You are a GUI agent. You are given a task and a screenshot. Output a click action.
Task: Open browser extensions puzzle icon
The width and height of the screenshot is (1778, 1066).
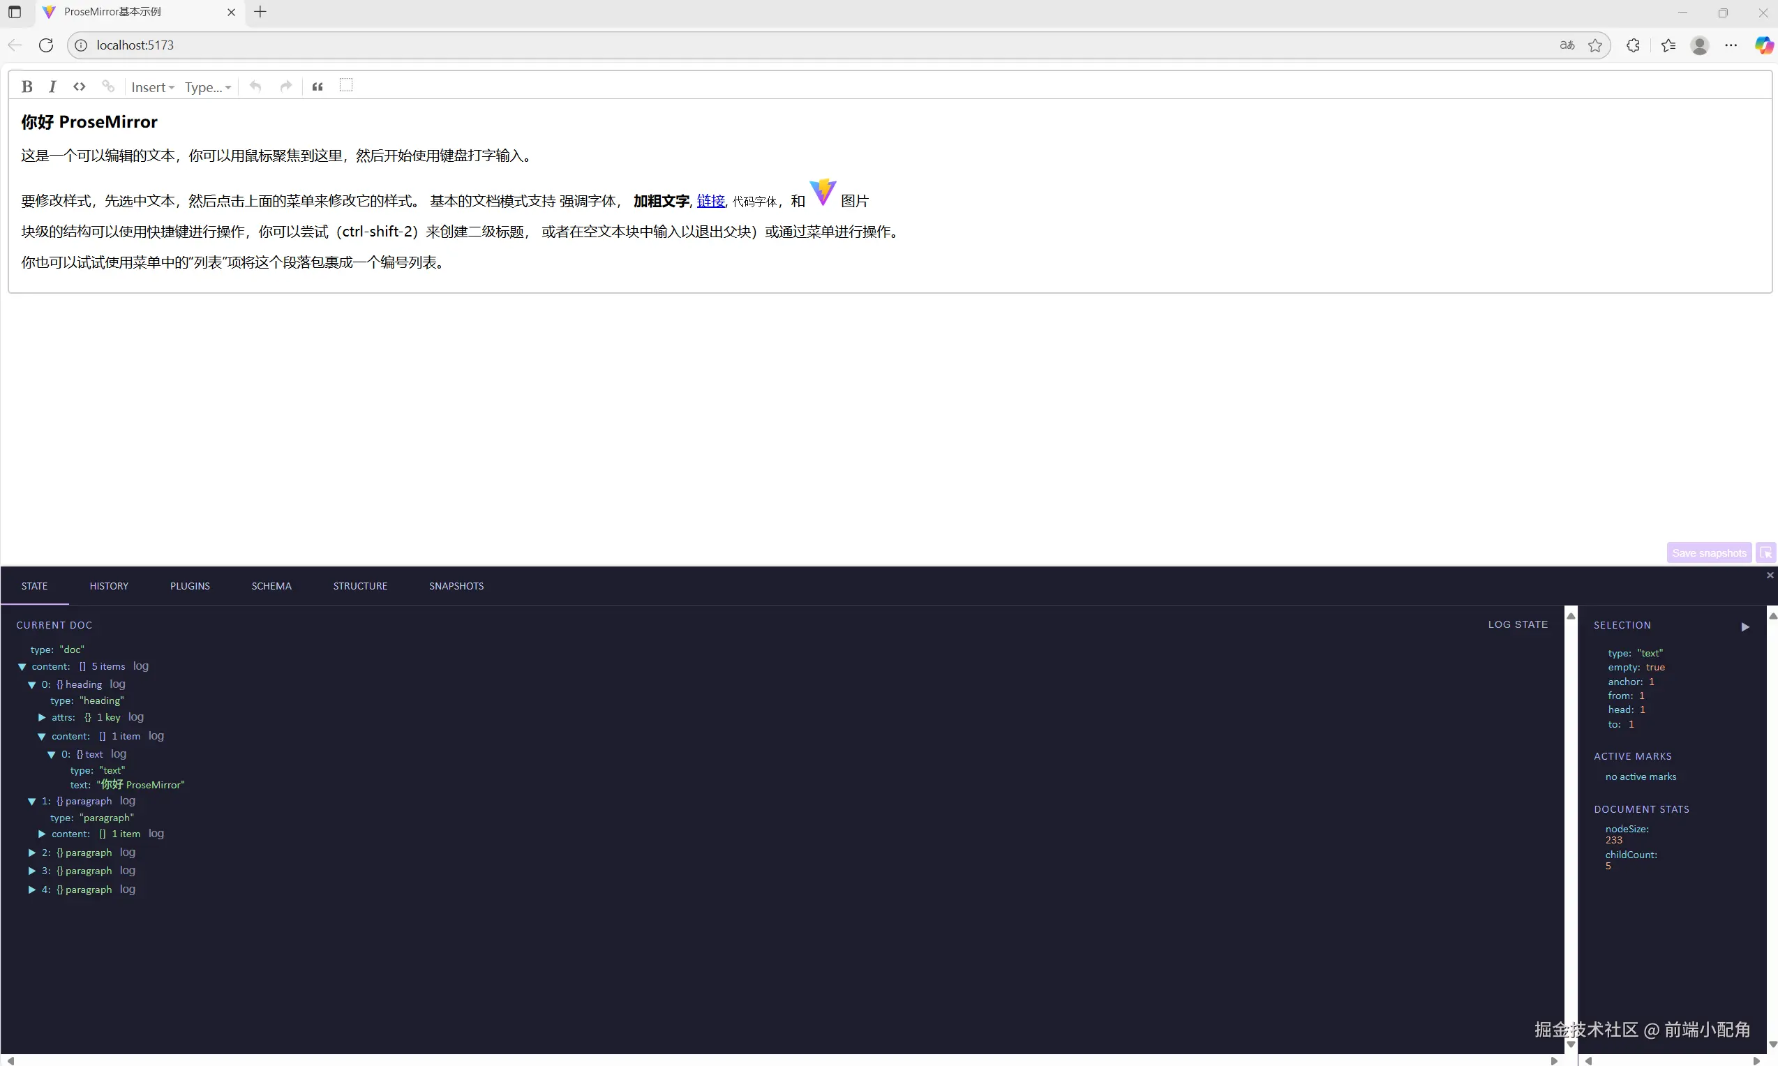(x=1633, y=45)
